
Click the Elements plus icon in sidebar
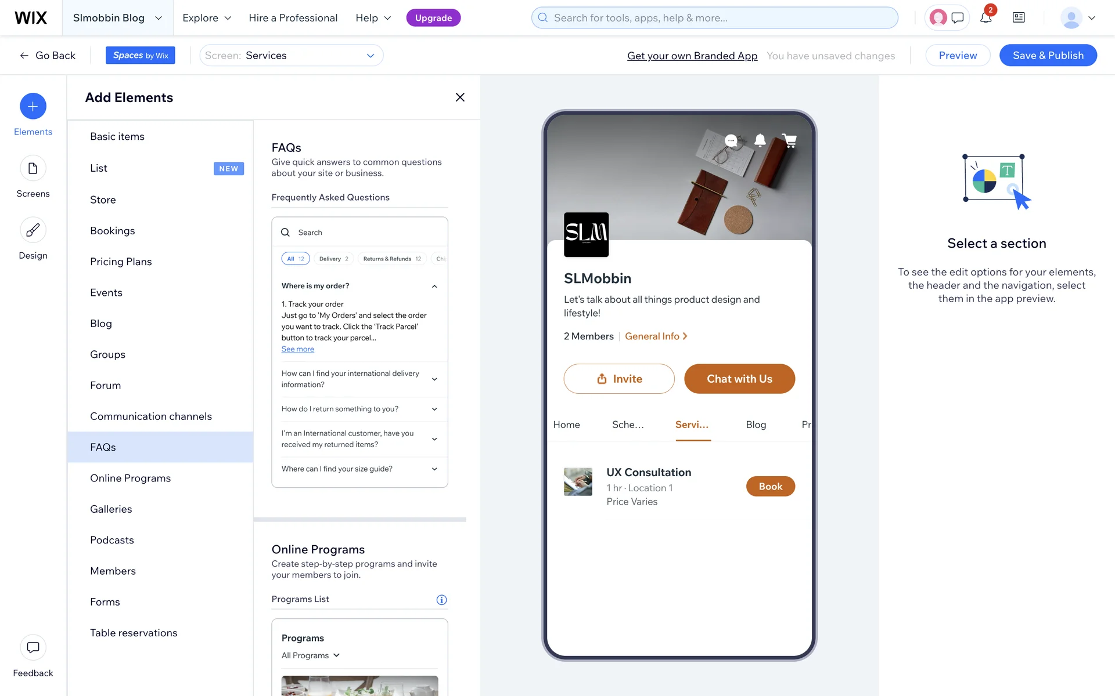33,106
